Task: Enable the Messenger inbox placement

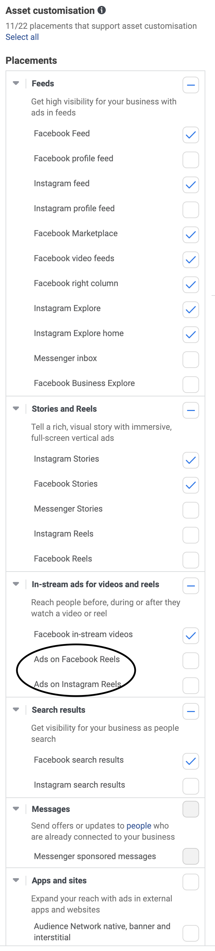Action: click(x=190, y=360)
